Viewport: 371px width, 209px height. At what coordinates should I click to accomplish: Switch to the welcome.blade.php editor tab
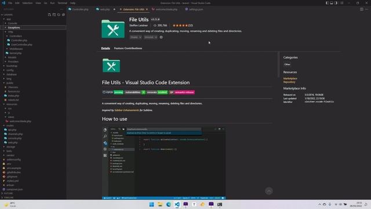point(166,9)
